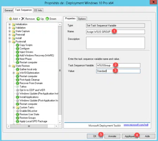Expand the Validation group
Screen dimensions: 158x141
[9, 28]
